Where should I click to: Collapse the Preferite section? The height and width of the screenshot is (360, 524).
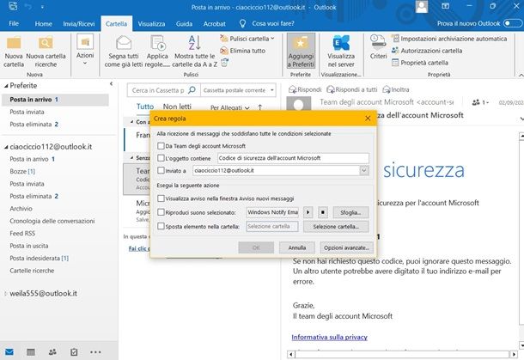pos(6,86)
